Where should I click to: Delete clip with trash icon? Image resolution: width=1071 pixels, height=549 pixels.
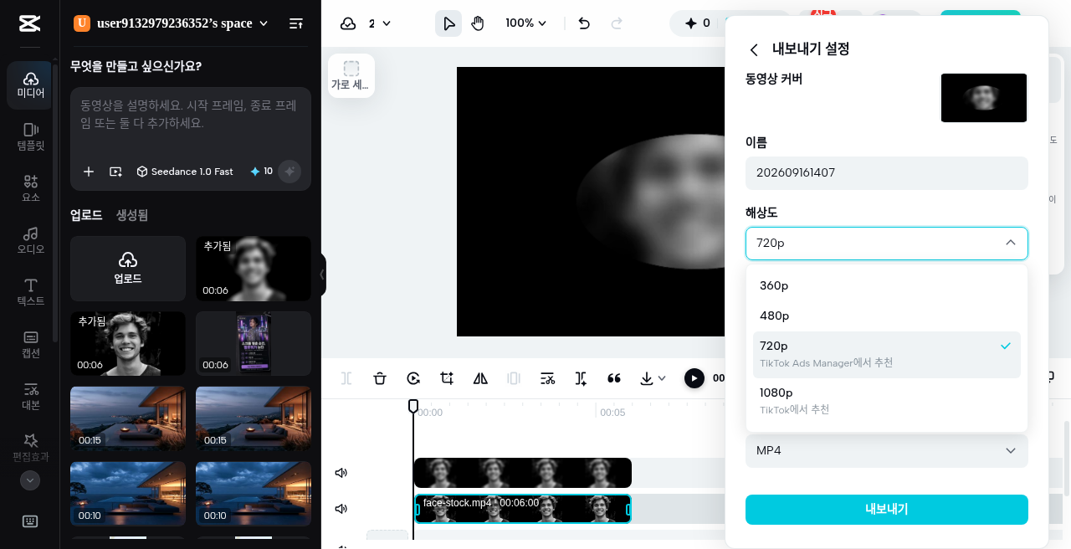380,378
